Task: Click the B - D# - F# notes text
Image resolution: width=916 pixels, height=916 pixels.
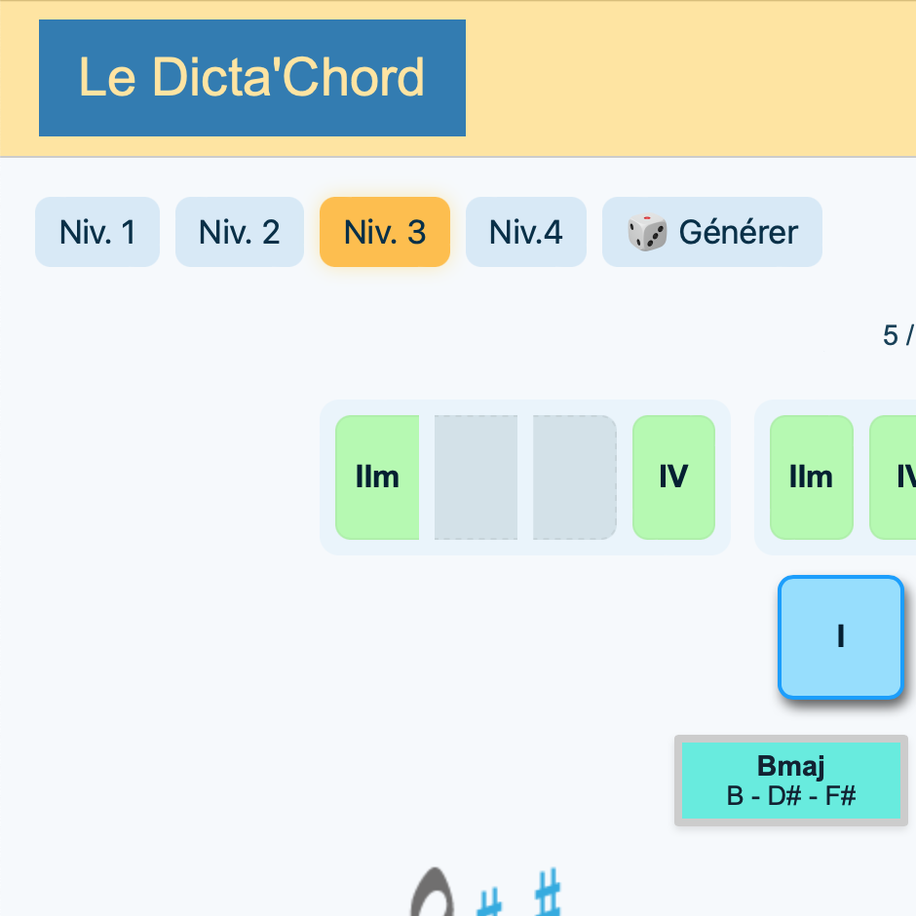Action: coord(790,795)
